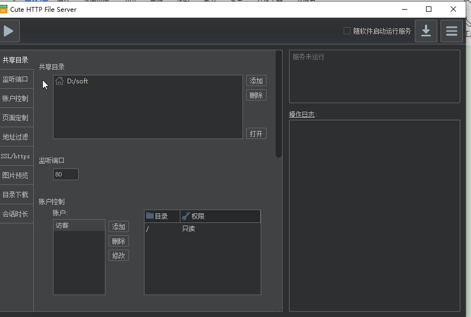Switch to 共享目录 tab
This screenshot has width=471, height=317.
[x=16, y=60]
